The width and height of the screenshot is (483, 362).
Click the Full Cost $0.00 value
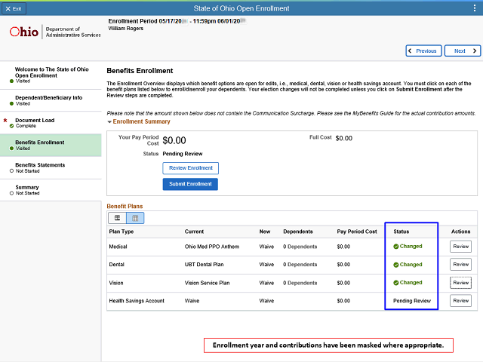pos(344,138)
